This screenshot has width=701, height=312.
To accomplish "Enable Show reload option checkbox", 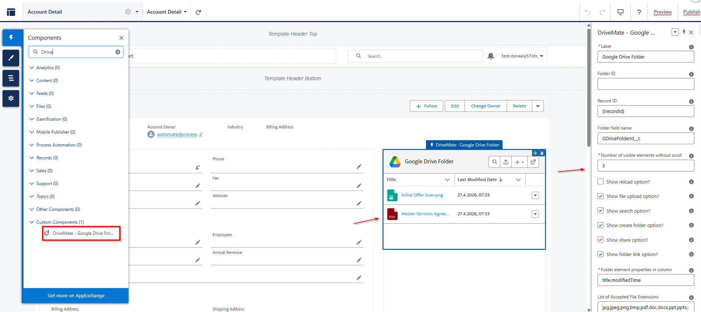I will tap(600, 182).
